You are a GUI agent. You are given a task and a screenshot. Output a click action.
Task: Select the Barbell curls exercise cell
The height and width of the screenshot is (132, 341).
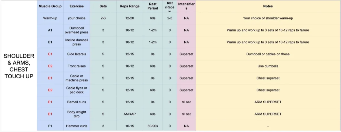(76, 102)
